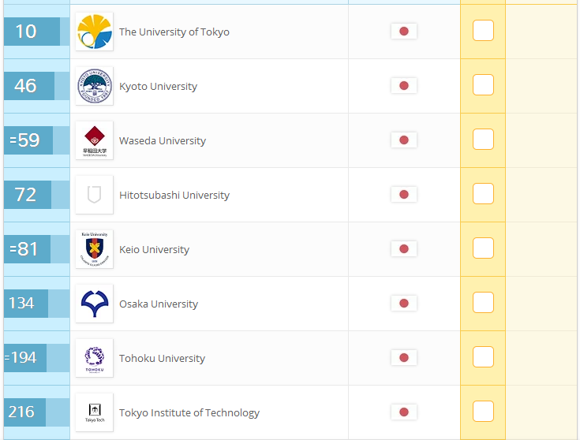Check the box for Tokyo Institute of Technology
The width and height of the screenshot is (580, 440).
click(483, 411)
